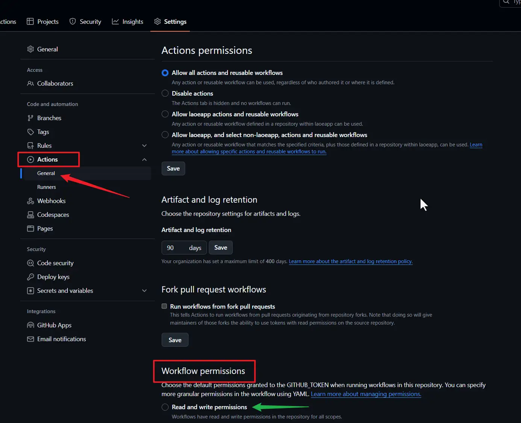
Task: Expand Secrets and variables chevron
Action: click(x=144, y=291)
